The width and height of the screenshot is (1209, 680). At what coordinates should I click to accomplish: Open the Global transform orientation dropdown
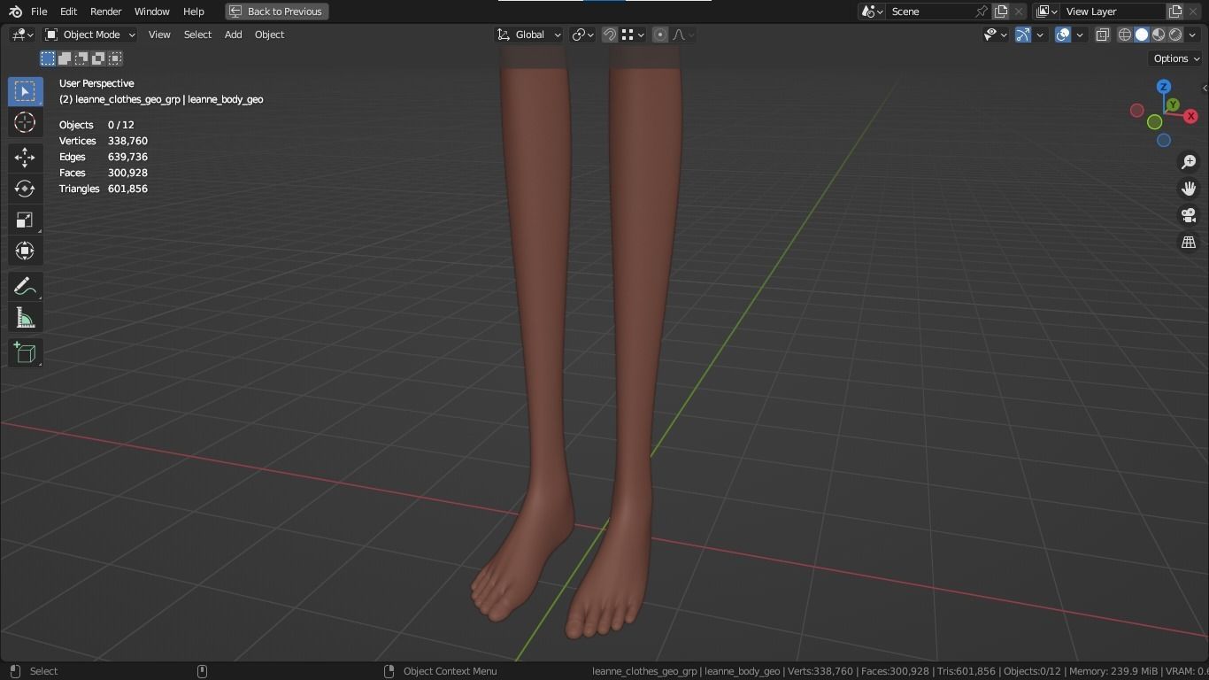(x=528, y=35)
